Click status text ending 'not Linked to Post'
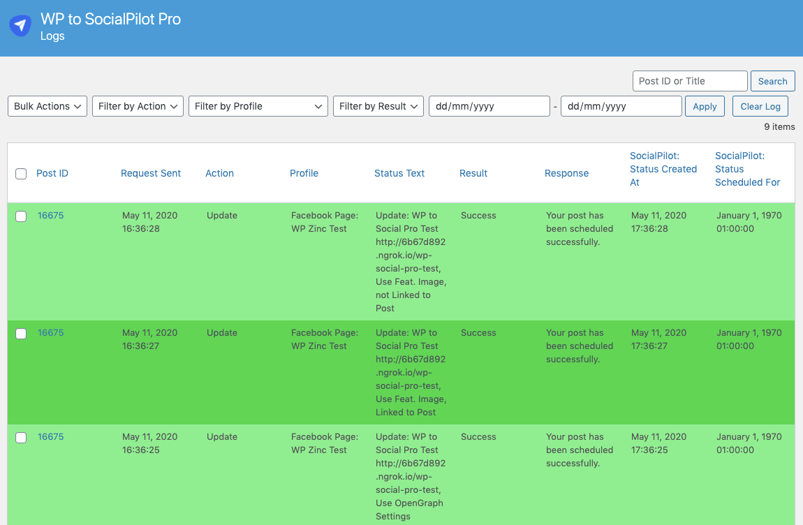Screen dimensions: 803x525 (411, 262)
